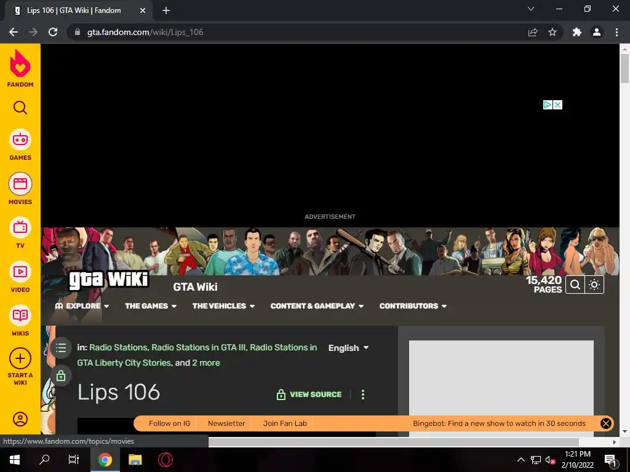Open user profile icon in sidebar
The image size is (630, 472).
point(20,419)
